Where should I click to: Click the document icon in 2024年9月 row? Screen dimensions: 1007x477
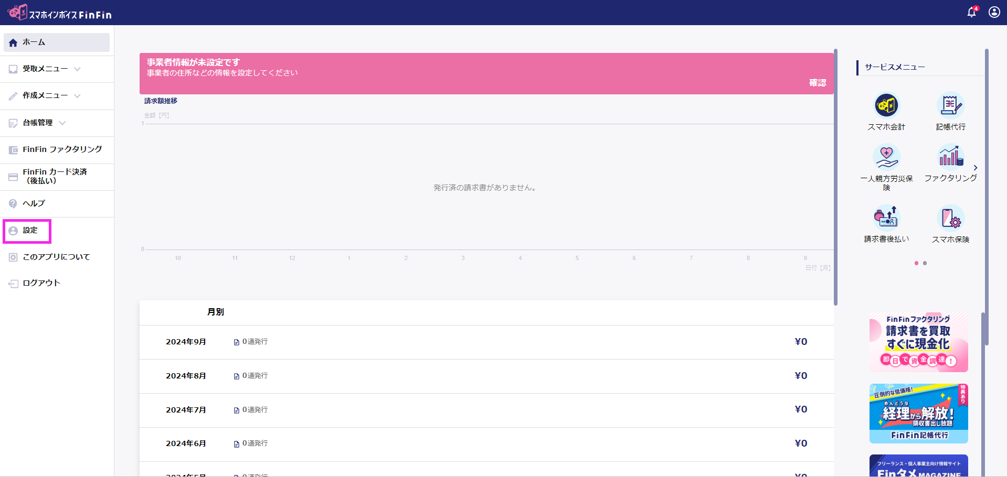click(x=237, y=342)
